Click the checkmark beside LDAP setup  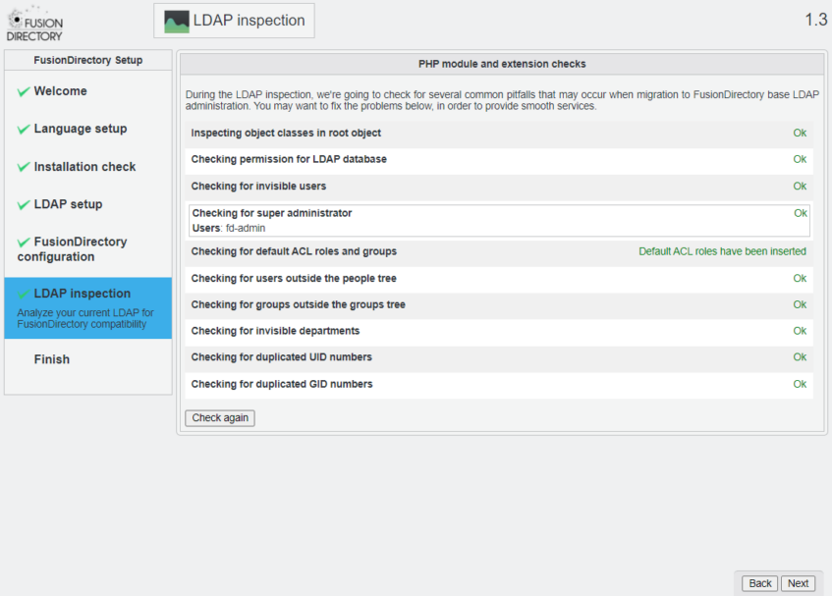pyautogui.click(x=24, y=204)
